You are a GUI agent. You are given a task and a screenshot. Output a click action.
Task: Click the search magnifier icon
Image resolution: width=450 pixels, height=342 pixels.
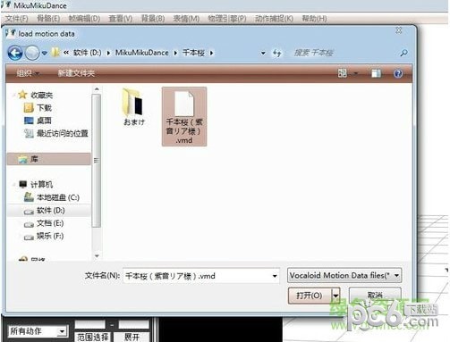coord(403,53)
